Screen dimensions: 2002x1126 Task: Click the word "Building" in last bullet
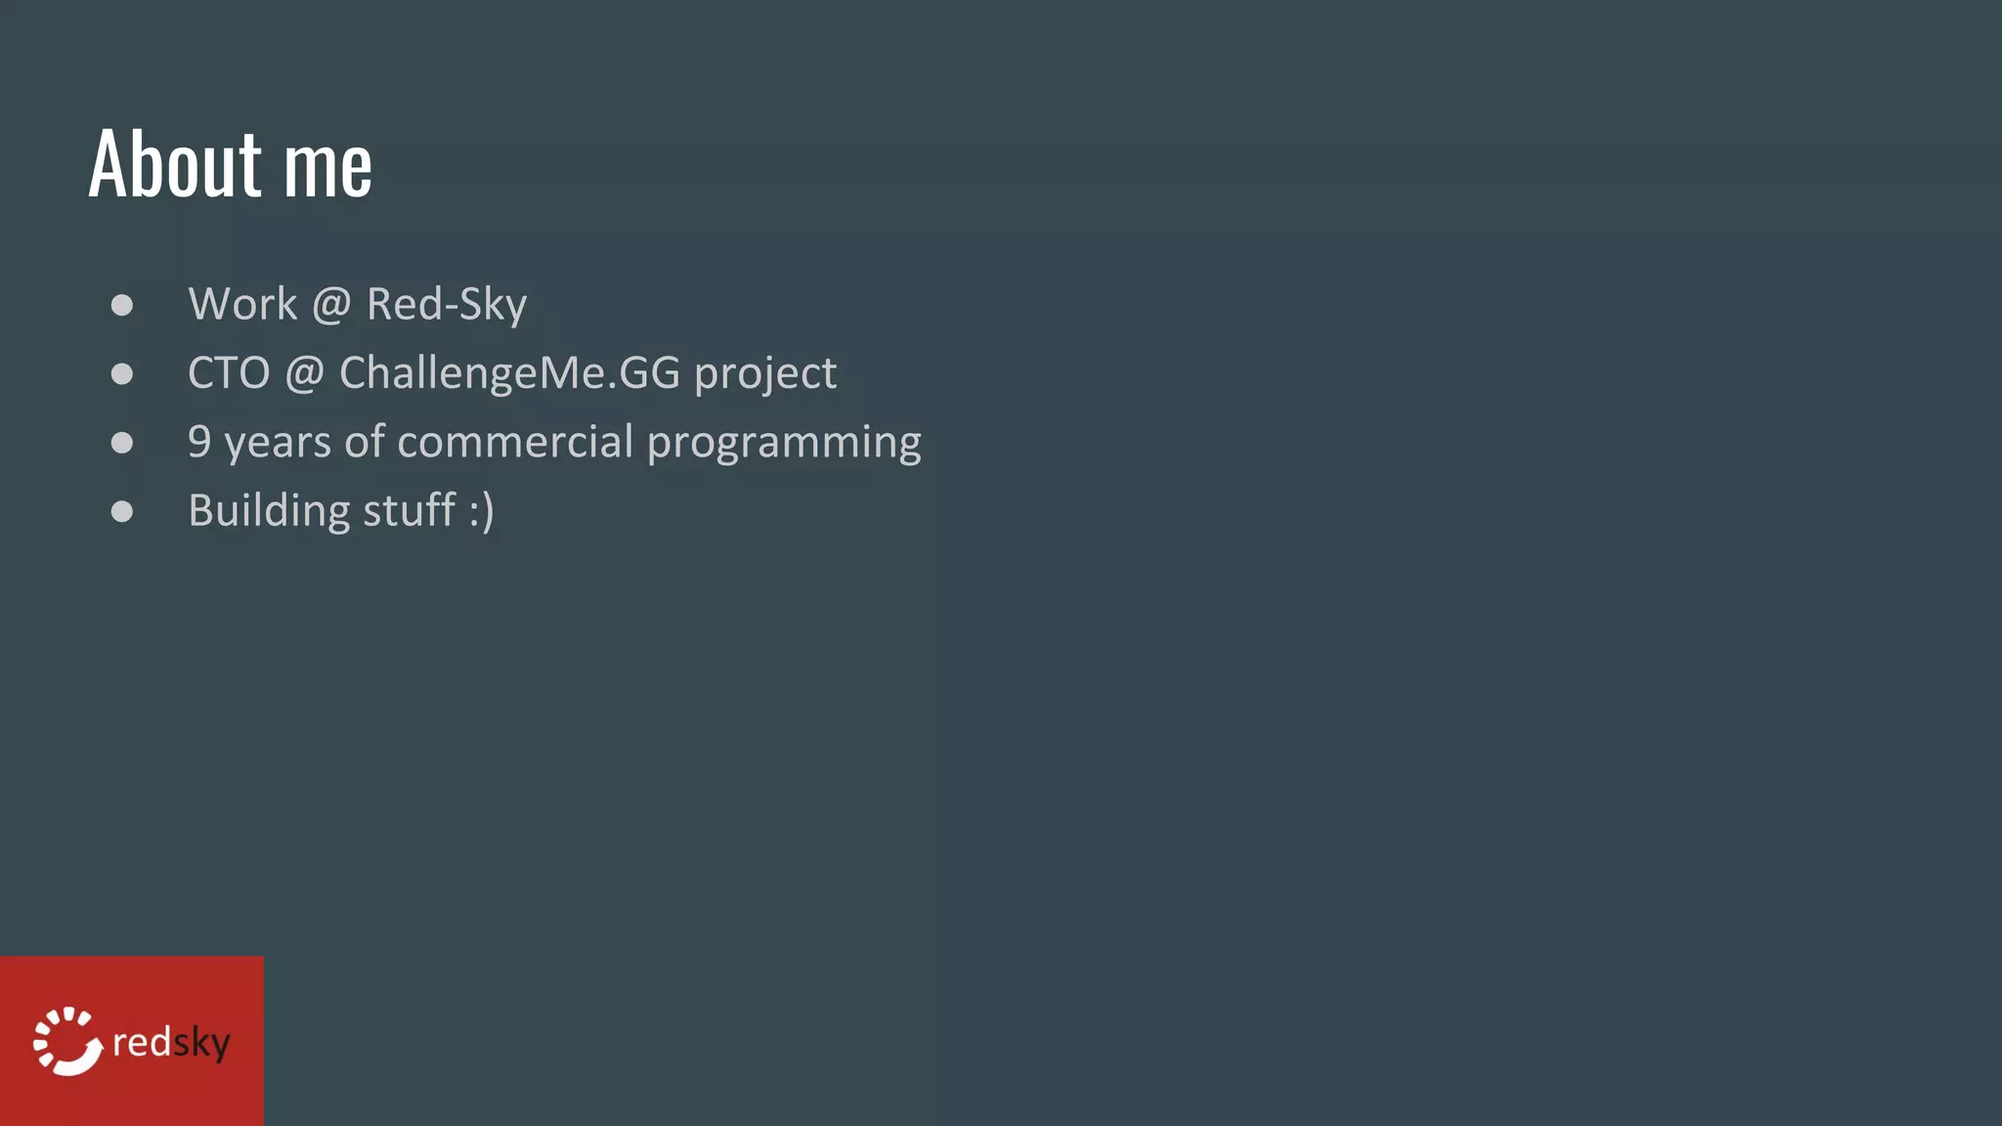point(269,511)
